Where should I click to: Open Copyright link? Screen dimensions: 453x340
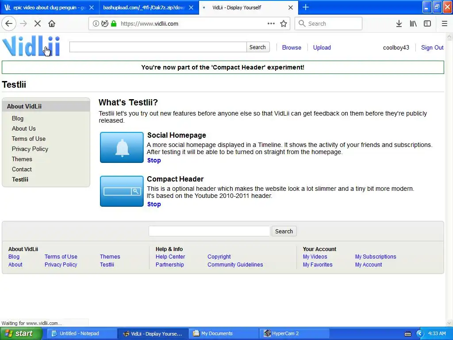[x=219, y=256]
